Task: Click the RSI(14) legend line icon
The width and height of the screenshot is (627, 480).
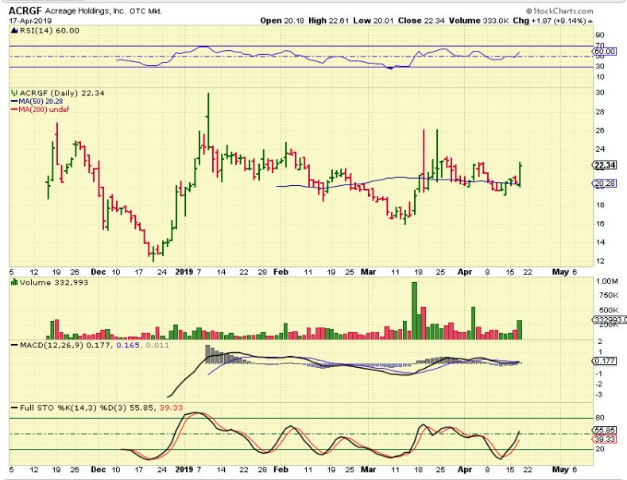Action: click(13, 29)
